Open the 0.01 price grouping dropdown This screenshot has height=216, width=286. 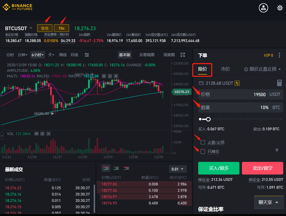click(x=178, y=169)
